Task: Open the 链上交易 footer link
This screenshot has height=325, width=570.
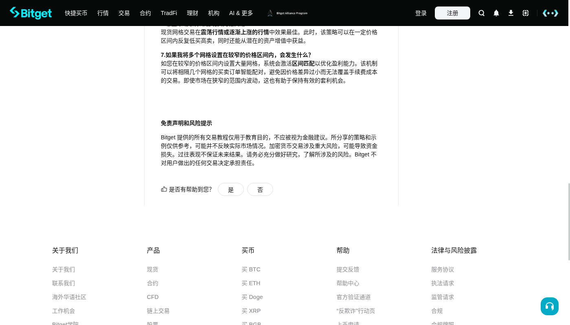Action: tap(158, 311)
